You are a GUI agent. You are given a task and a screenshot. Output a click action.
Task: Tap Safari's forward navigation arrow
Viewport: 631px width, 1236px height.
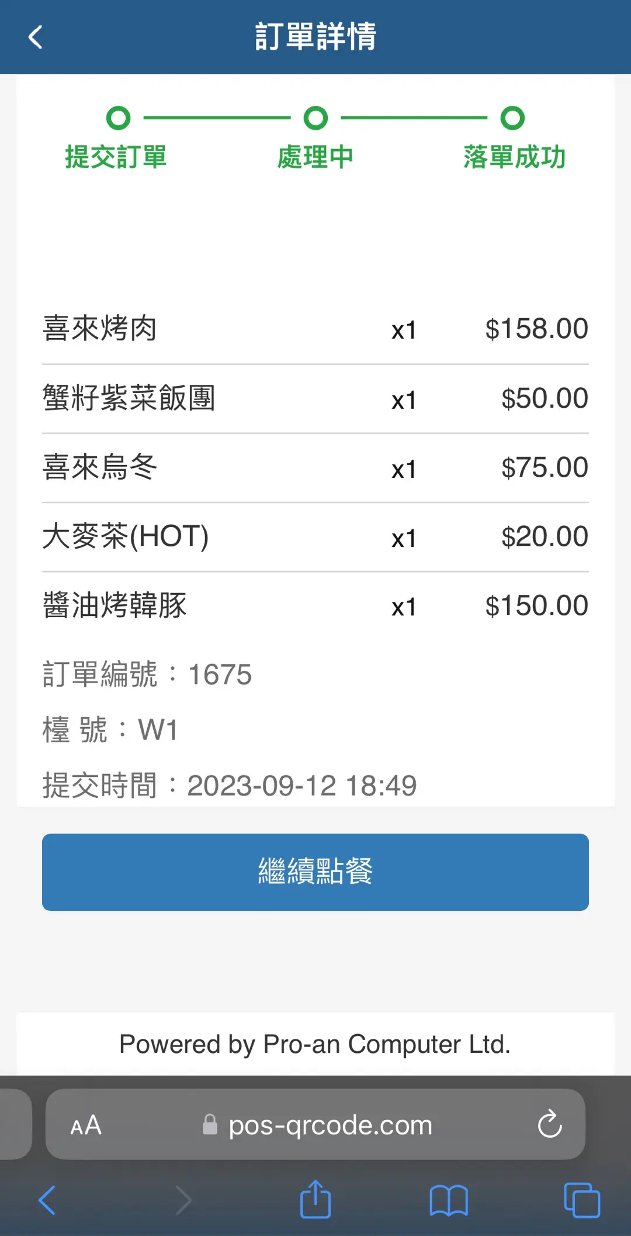[x=183, y=1200]
